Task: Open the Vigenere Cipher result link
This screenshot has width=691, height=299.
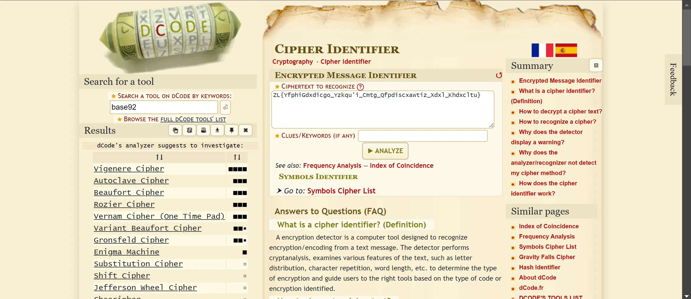Action: (x=129, y=169)
